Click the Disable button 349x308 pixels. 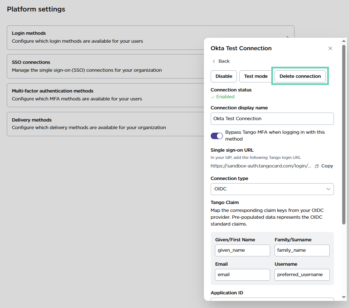(224, 76)
